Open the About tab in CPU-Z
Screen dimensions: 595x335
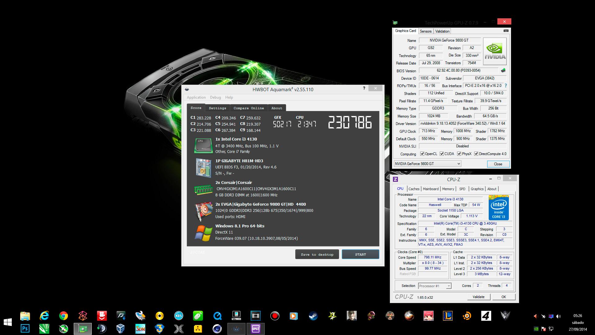coord(491,189)
